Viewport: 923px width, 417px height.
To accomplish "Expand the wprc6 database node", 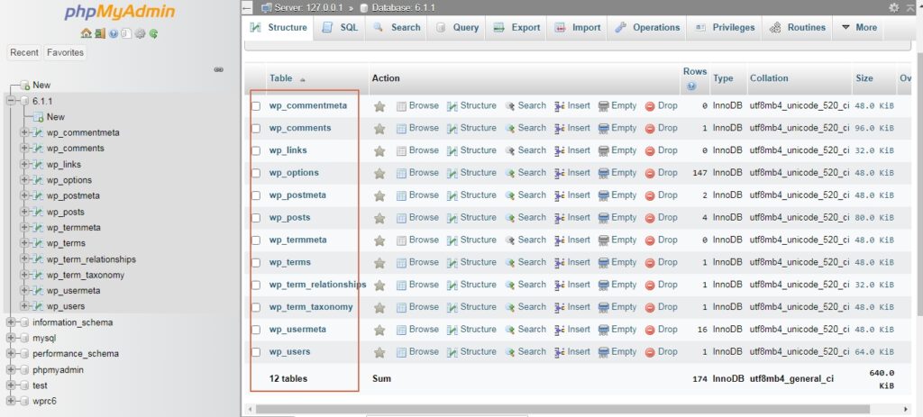I will pos(11,401).
